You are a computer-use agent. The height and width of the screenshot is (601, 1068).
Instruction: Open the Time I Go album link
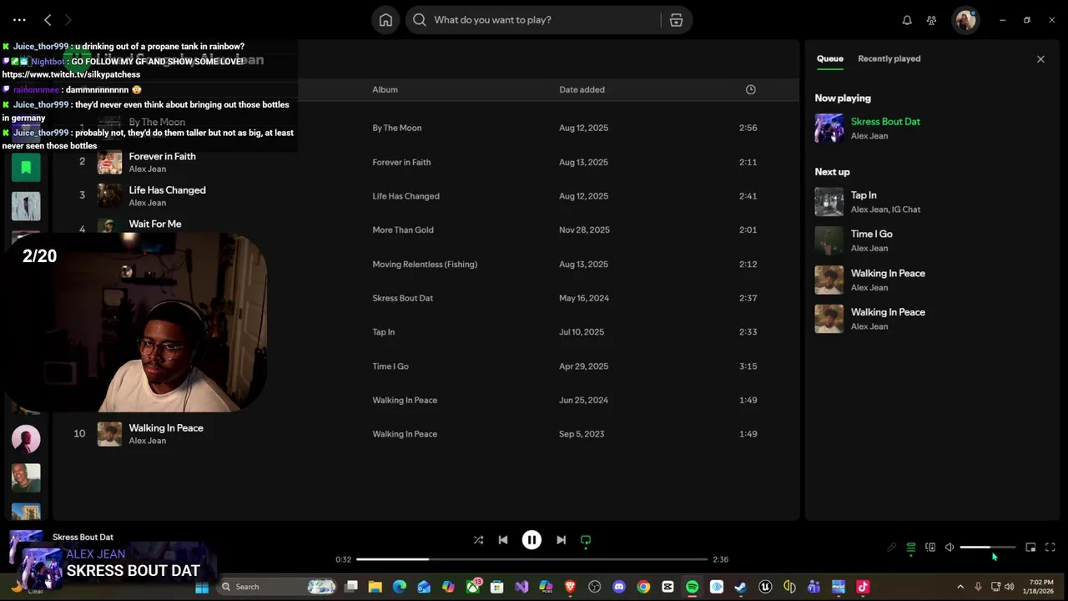pyautogui.click(x=390, y=366)
